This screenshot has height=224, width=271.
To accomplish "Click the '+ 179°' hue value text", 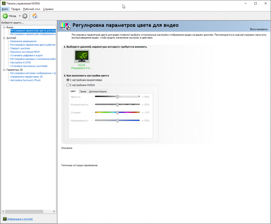I will [146, 113].
